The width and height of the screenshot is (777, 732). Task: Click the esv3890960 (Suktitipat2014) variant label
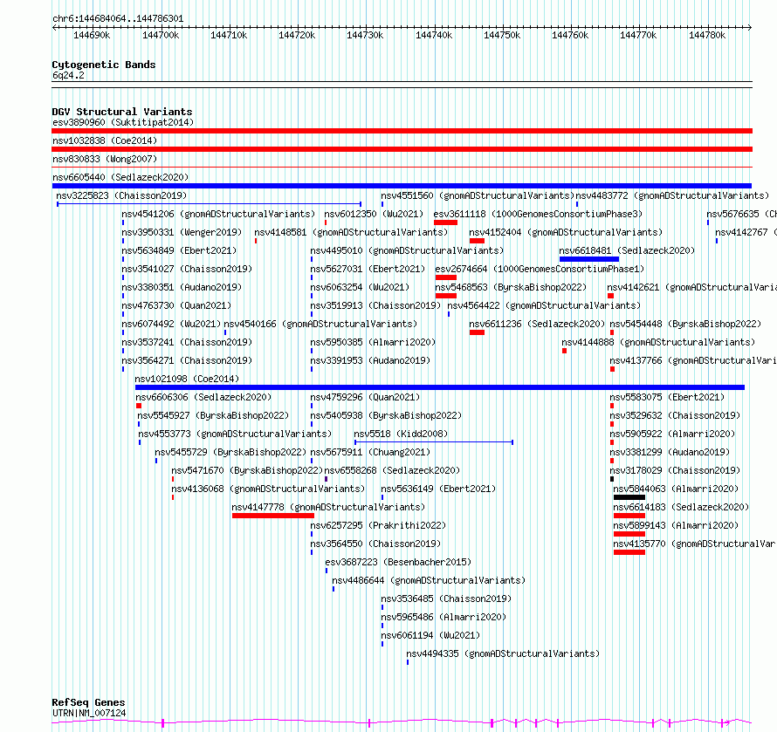123,122
